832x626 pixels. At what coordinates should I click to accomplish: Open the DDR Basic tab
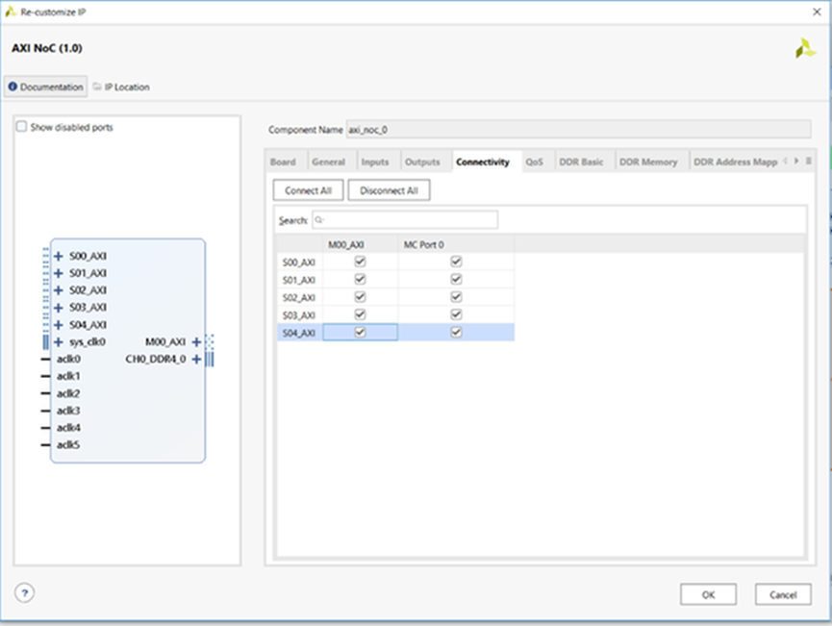(581, 162)
